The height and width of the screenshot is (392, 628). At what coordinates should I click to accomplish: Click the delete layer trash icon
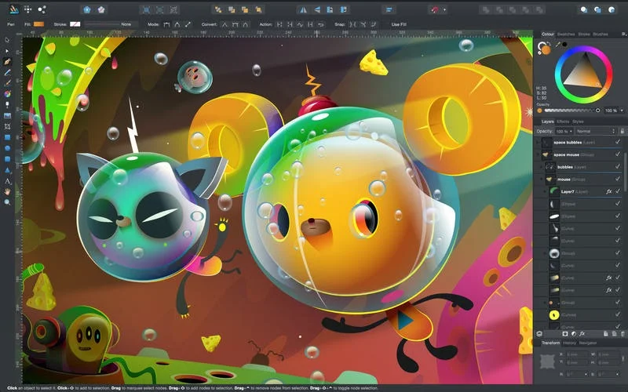(x=623, y=334)
